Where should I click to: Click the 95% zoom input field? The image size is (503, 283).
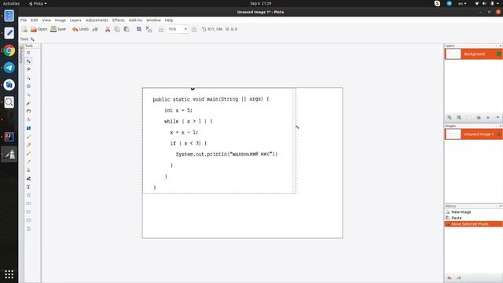click(174, 29)
